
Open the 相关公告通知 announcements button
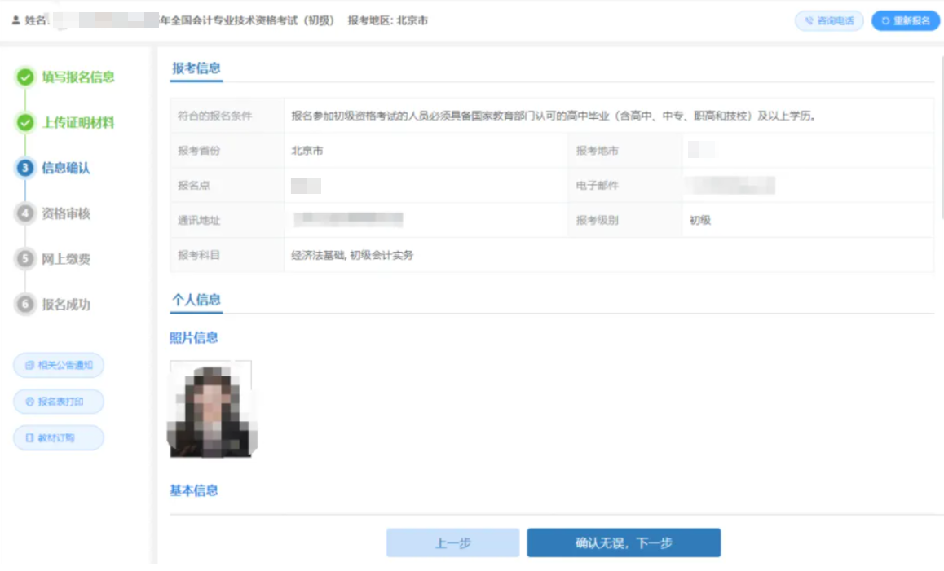[x=59, y=365]
